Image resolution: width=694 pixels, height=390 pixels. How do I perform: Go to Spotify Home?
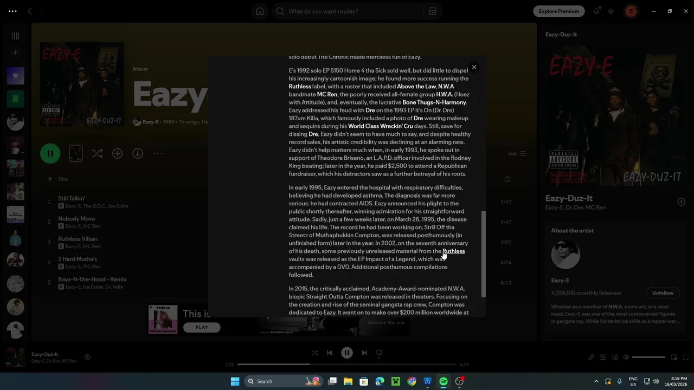pos(260,11)
